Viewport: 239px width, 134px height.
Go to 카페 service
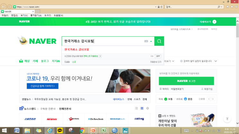pyautogui.click(x=35, y=61)
